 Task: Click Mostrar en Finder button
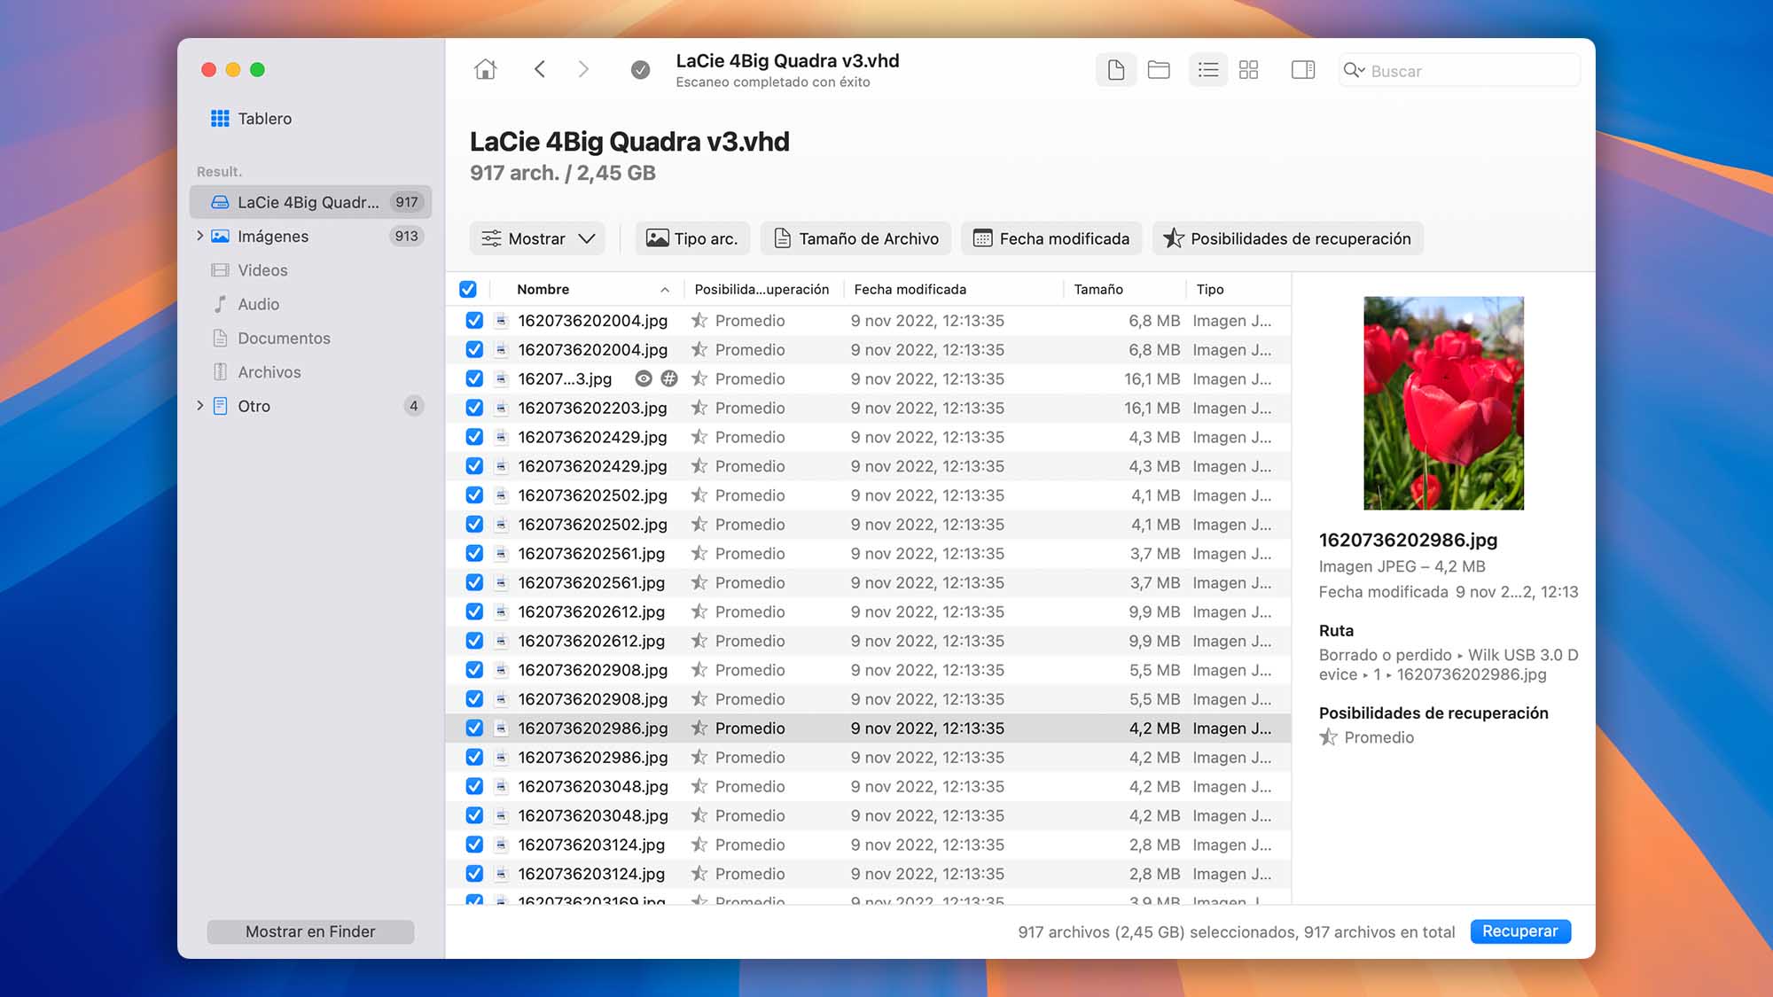coord(310,931)
